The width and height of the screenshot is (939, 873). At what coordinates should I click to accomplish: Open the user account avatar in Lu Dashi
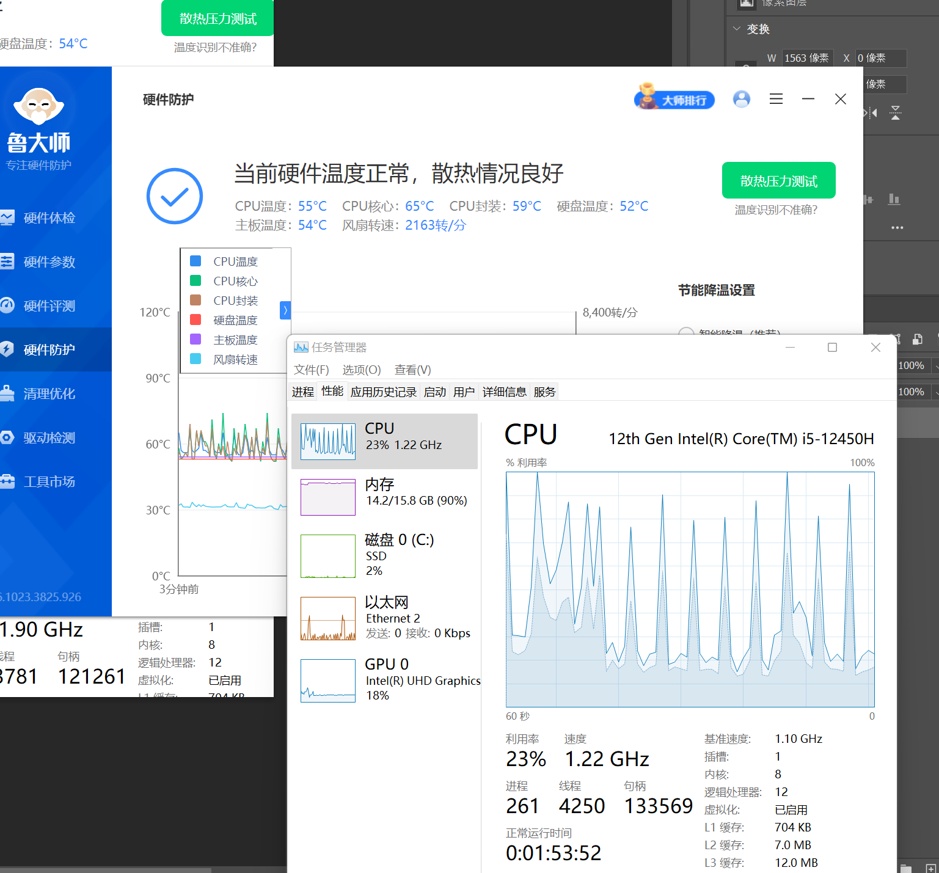(741, 99)
